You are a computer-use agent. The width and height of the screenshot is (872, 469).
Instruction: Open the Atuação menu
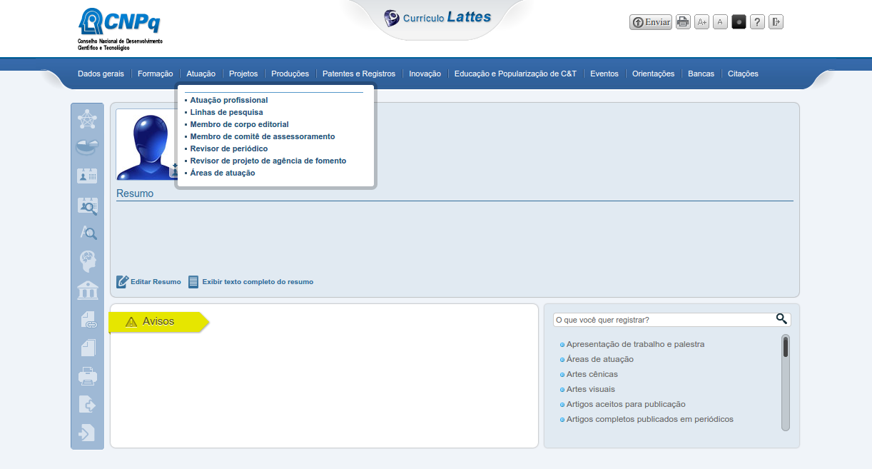pyautogui.click(x=201, y=74)
